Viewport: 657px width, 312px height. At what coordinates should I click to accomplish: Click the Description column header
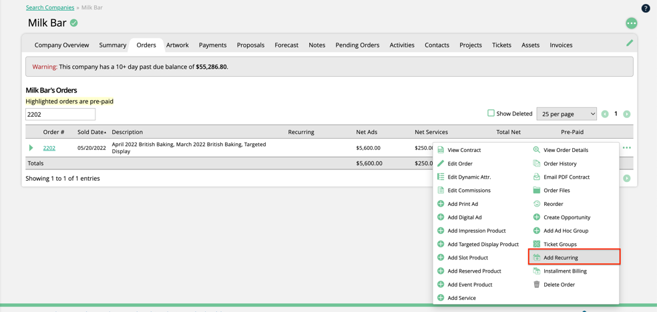tap(128, 132)
